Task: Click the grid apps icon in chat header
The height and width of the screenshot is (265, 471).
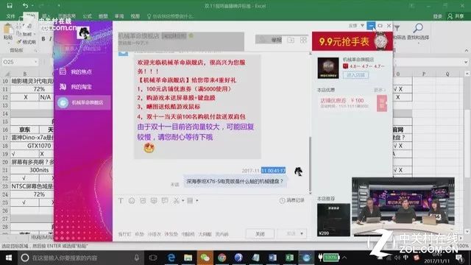Action: pyautogui.click(x=303, y=40)
